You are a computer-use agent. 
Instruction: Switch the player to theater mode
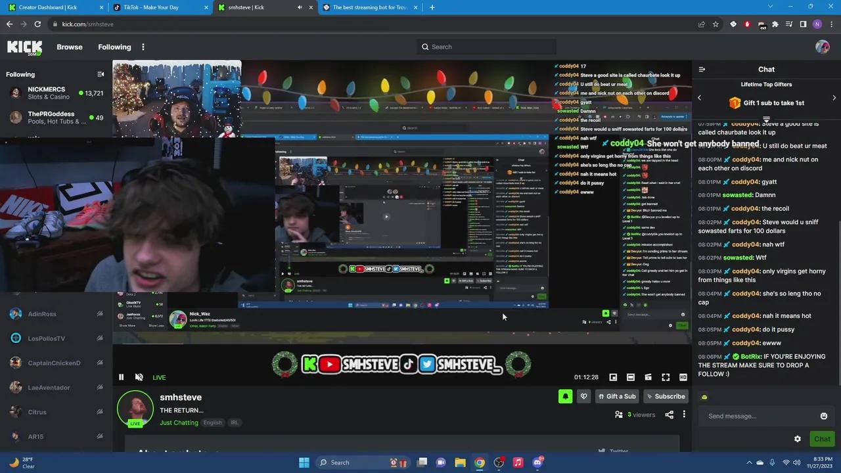pyautogui.click(x=630, y=377)
